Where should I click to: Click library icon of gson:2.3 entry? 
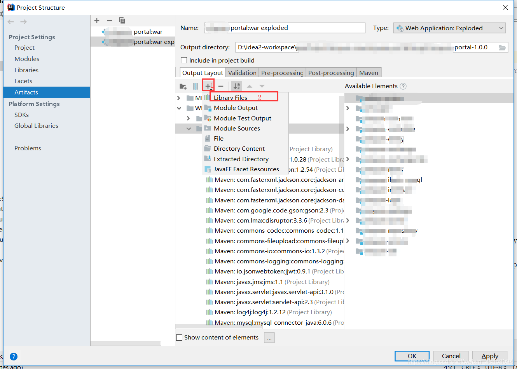[x=209, y=210]
